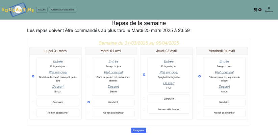Screen dimensions: 278x135
Task: Click the Enregistrer button
Action: click(x=138, y=130)
